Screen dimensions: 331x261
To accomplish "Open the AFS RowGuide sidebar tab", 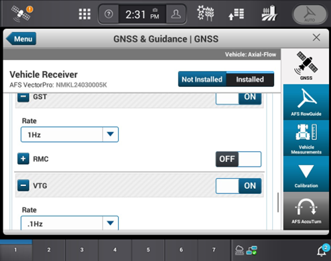I will point(306,102).
